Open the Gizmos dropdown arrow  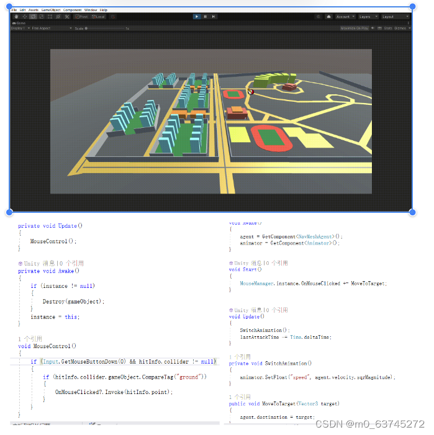click(x=409, y=29)
